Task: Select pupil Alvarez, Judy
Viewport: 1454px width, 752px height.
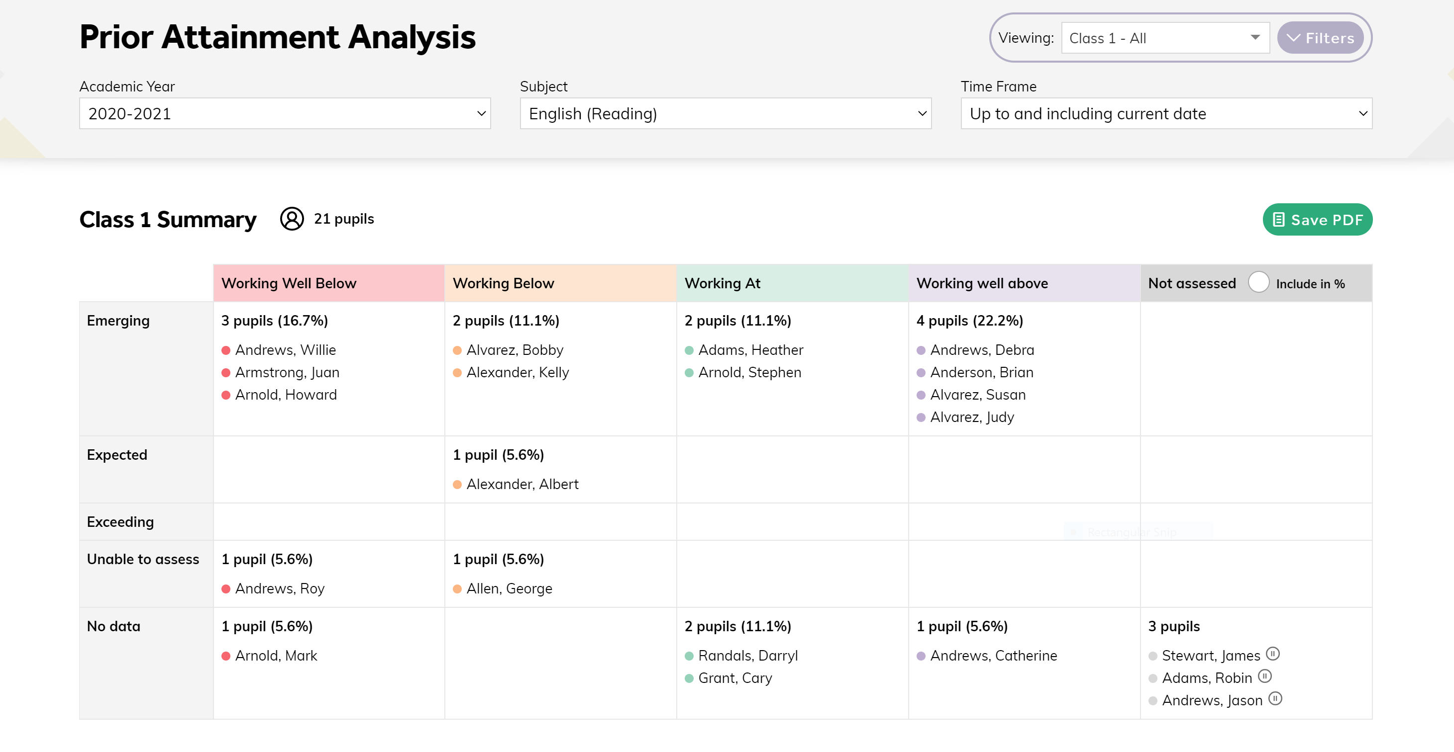Action: point(971,417)
